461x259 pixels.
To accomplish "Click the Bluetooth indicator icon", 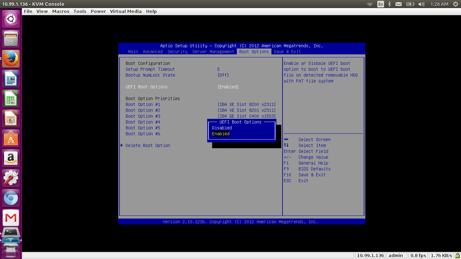I will point(389,4).
